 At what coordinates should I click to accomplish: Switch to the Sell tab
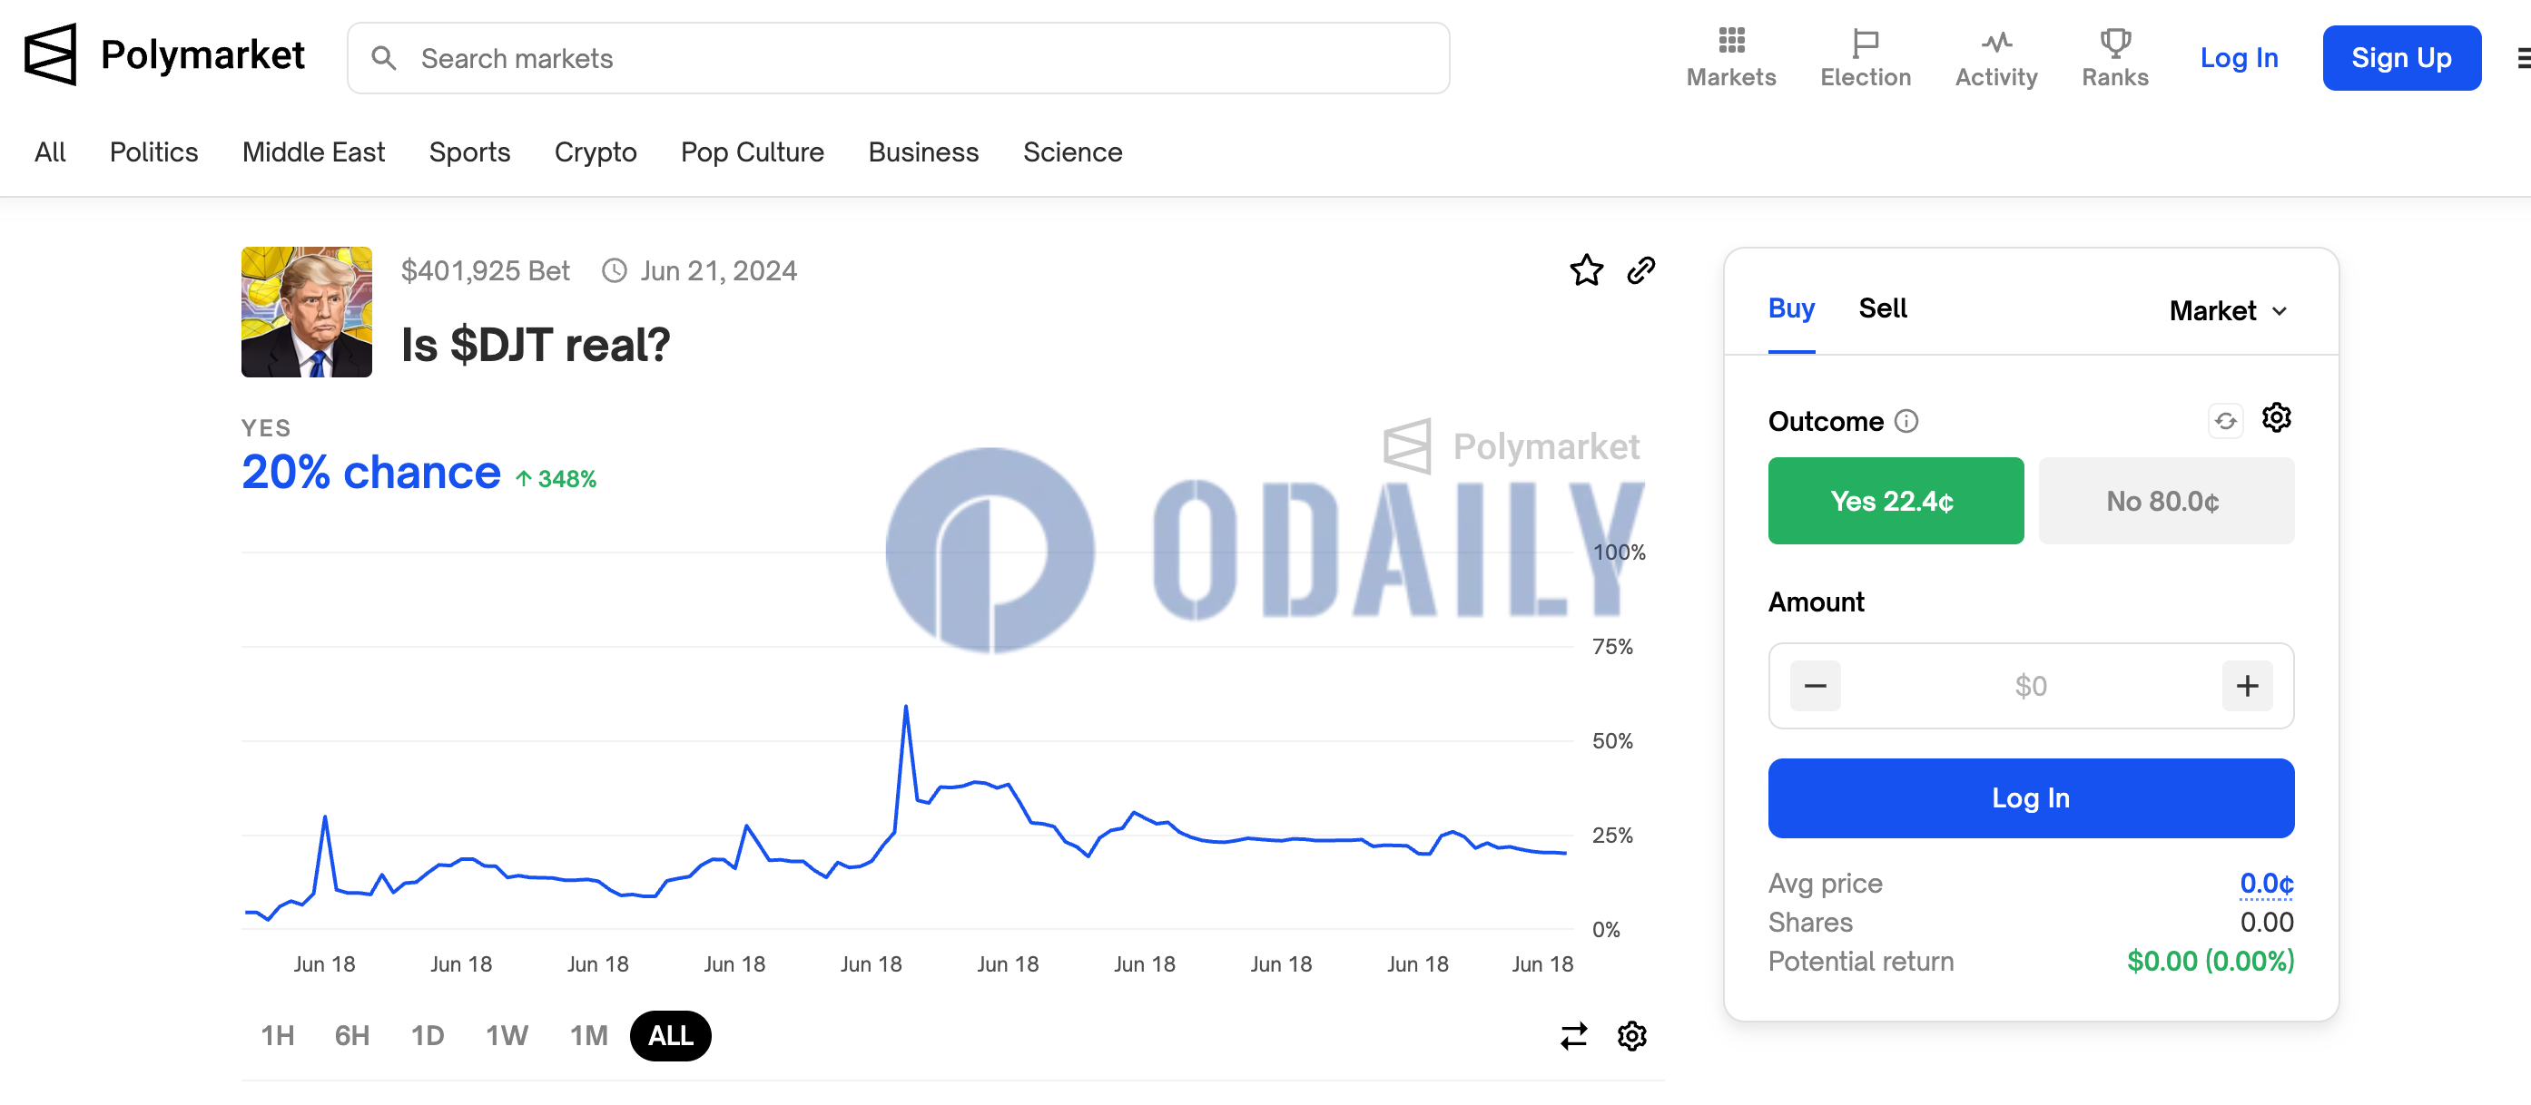point(1882,308)
